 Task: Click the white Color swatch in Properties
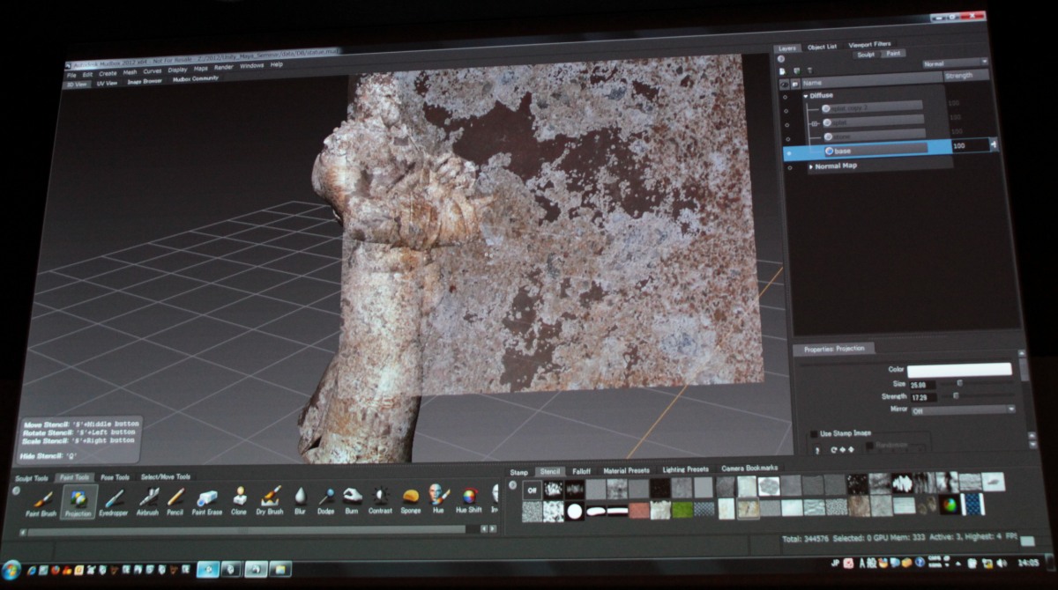coord(959,370)
